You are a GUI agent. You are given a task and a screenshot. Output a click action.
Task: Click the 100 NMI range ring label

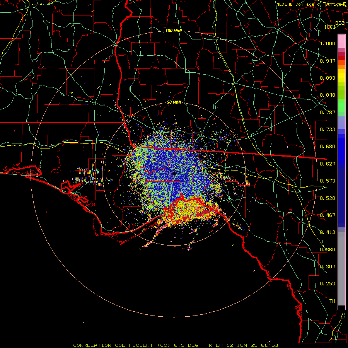tap(174, 31)
